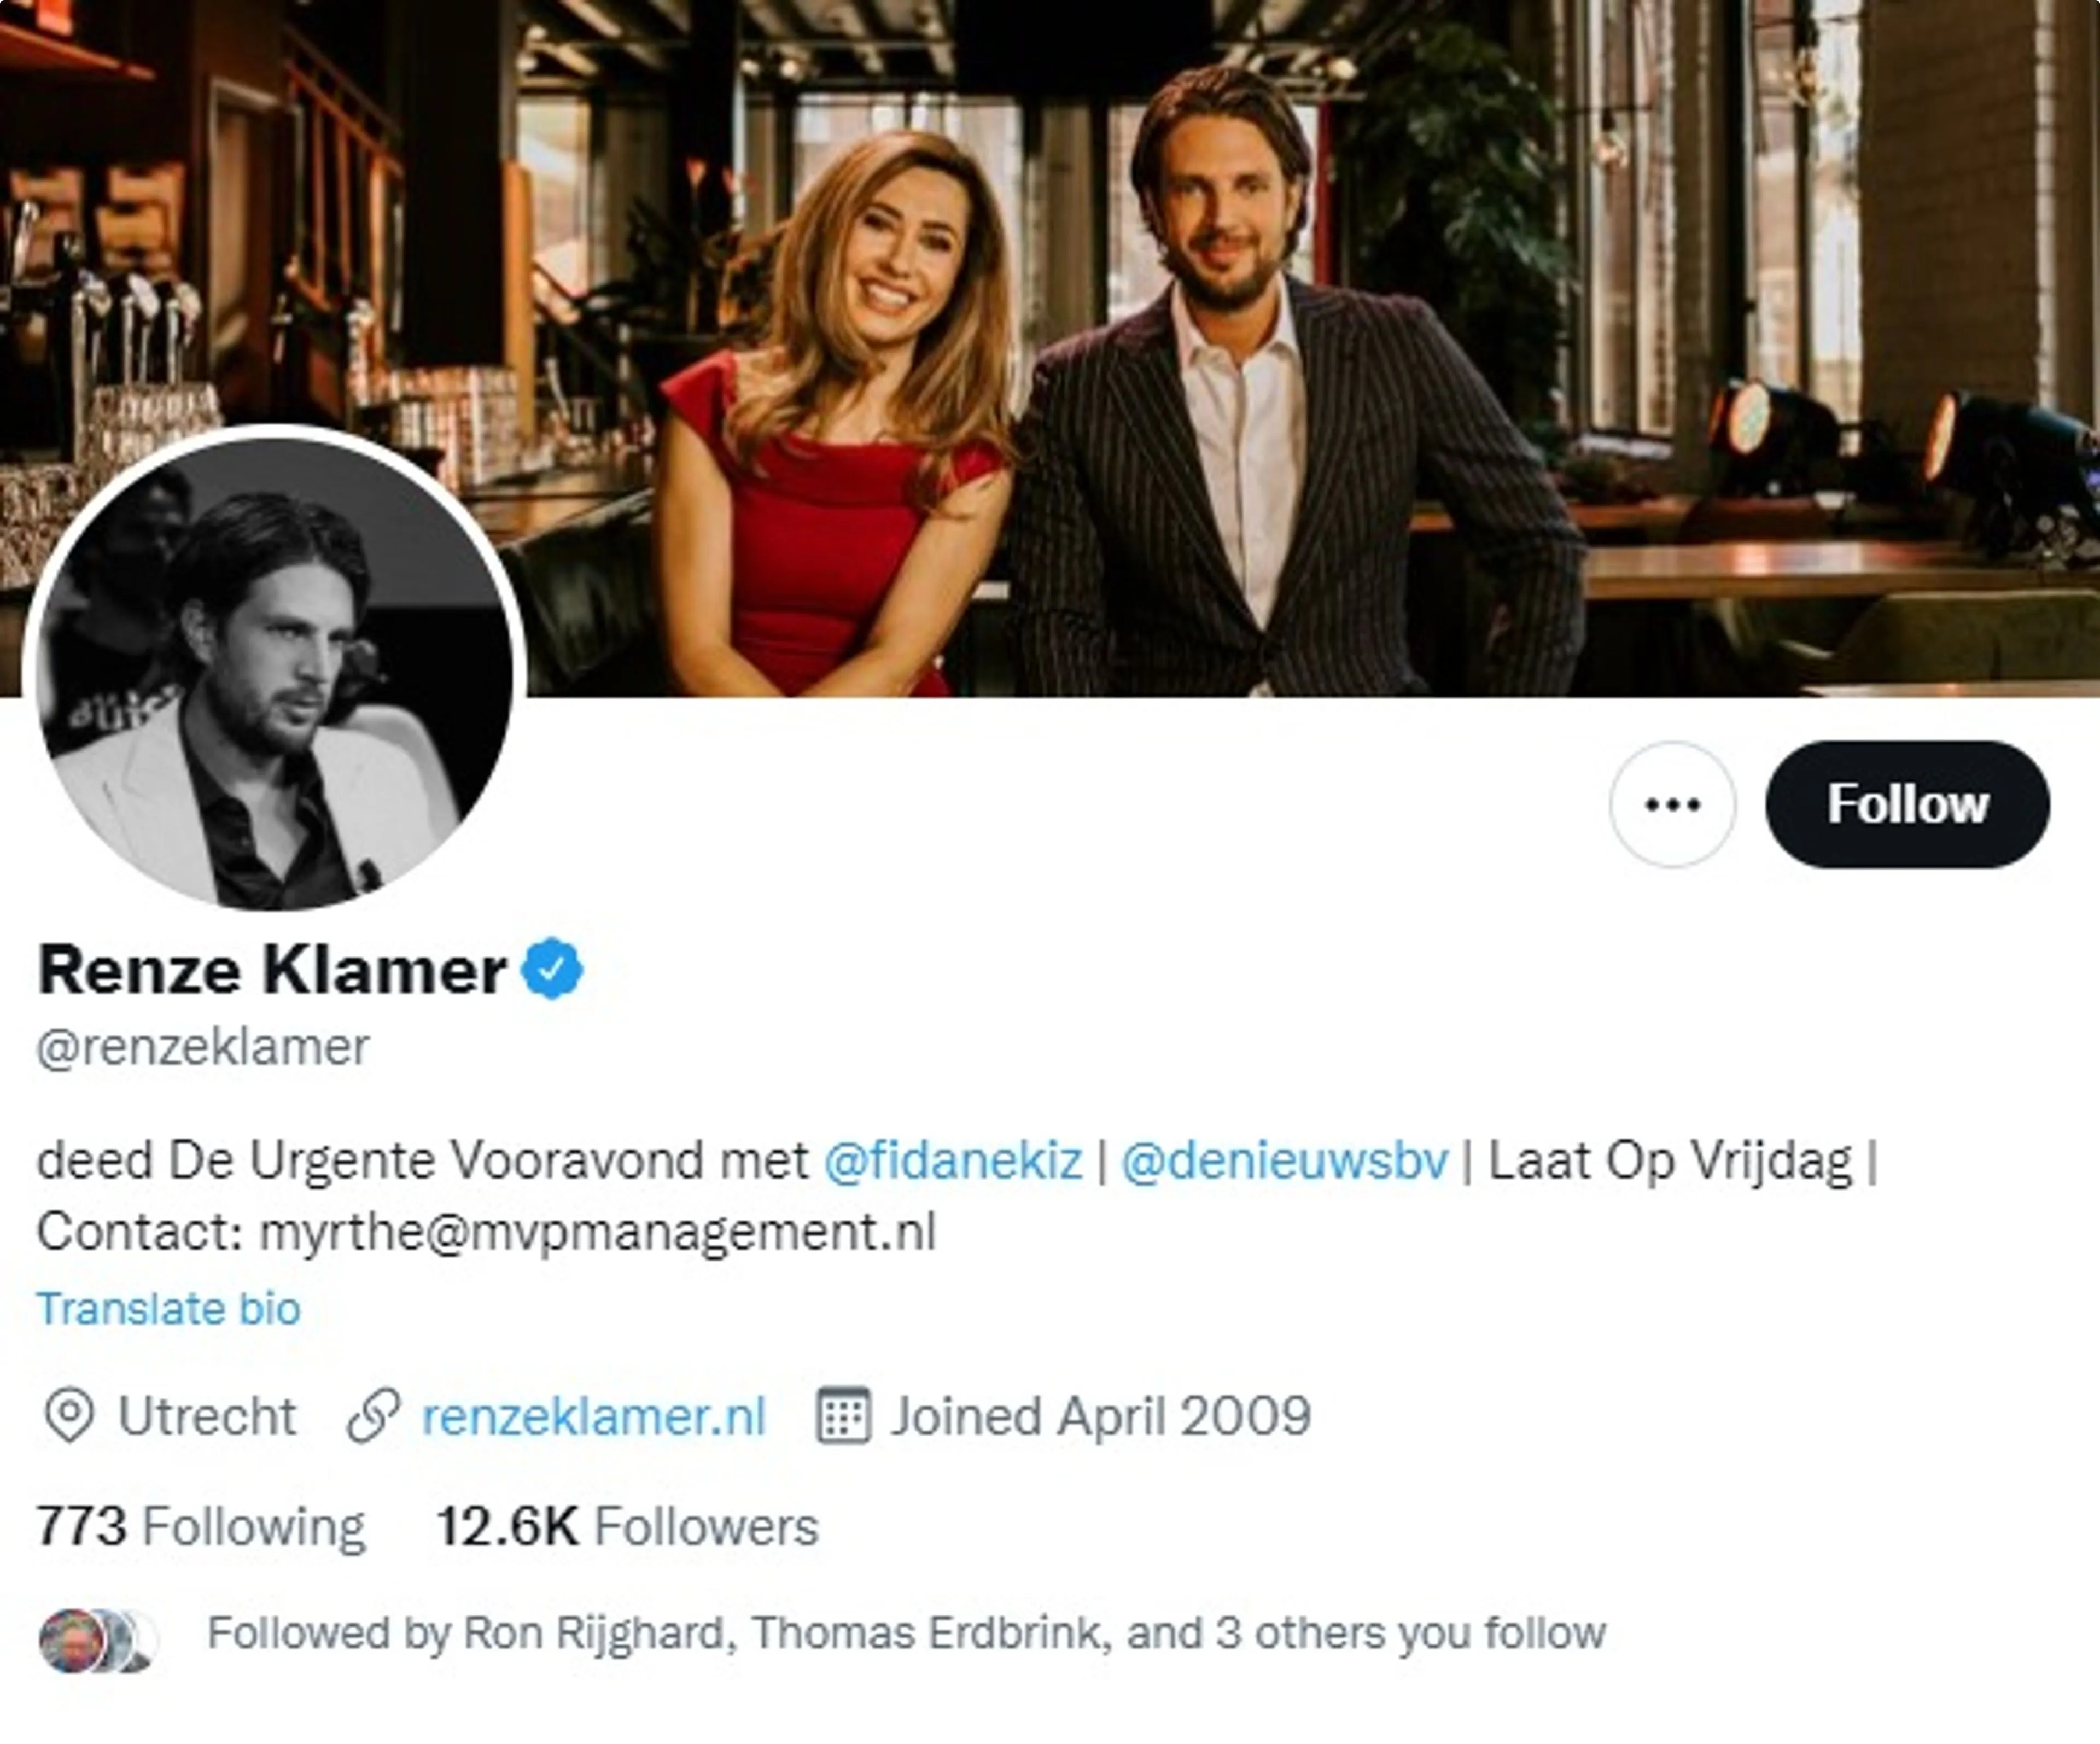Open the three-dots more options menu
Screen dimensions: 2100x1744
pyautogui.click(x=1672, y=804)
